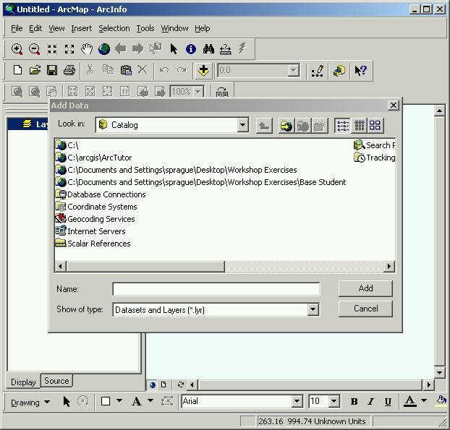450x430 pixels.
Task: Open the Editor toolbar icon
Action: 318,71
